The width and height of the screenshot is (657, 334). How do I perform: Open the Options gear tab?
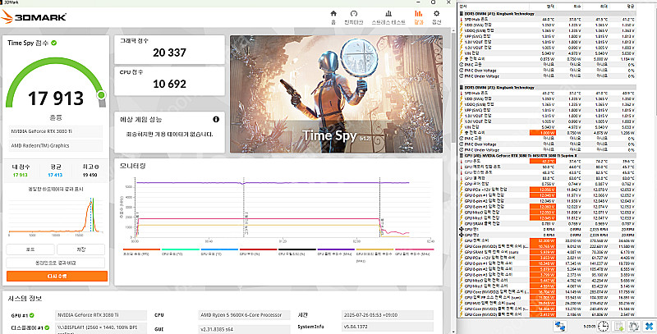437,17
